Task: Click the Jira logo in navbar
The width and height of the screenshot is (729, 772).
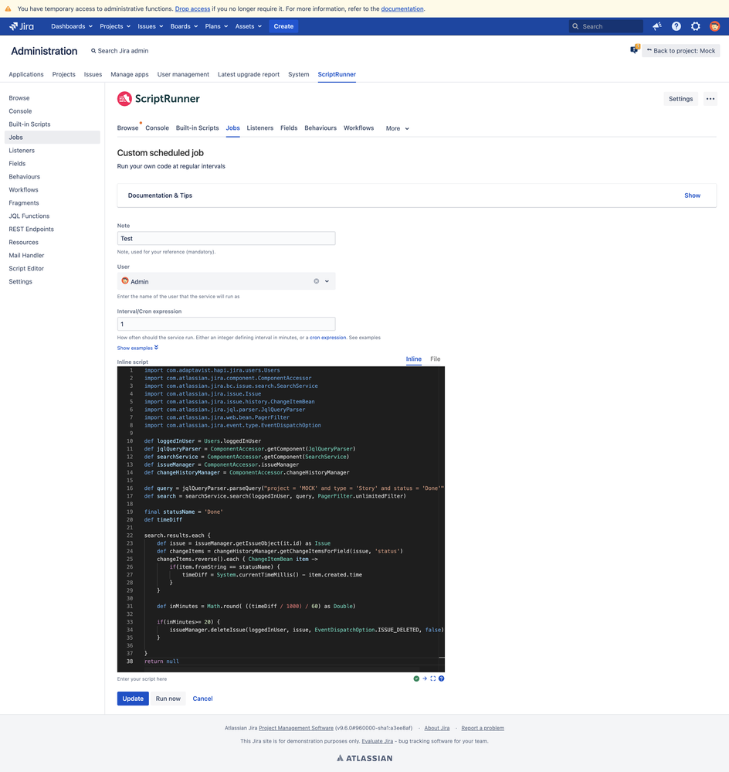Action: (x=22, y=26)
